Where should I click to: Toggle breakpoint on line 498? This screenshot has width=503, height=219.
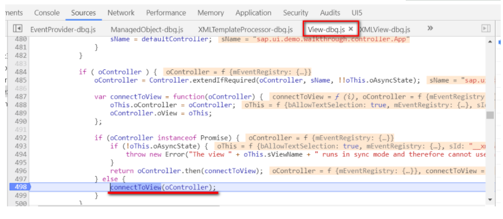[x=19, y=187]
